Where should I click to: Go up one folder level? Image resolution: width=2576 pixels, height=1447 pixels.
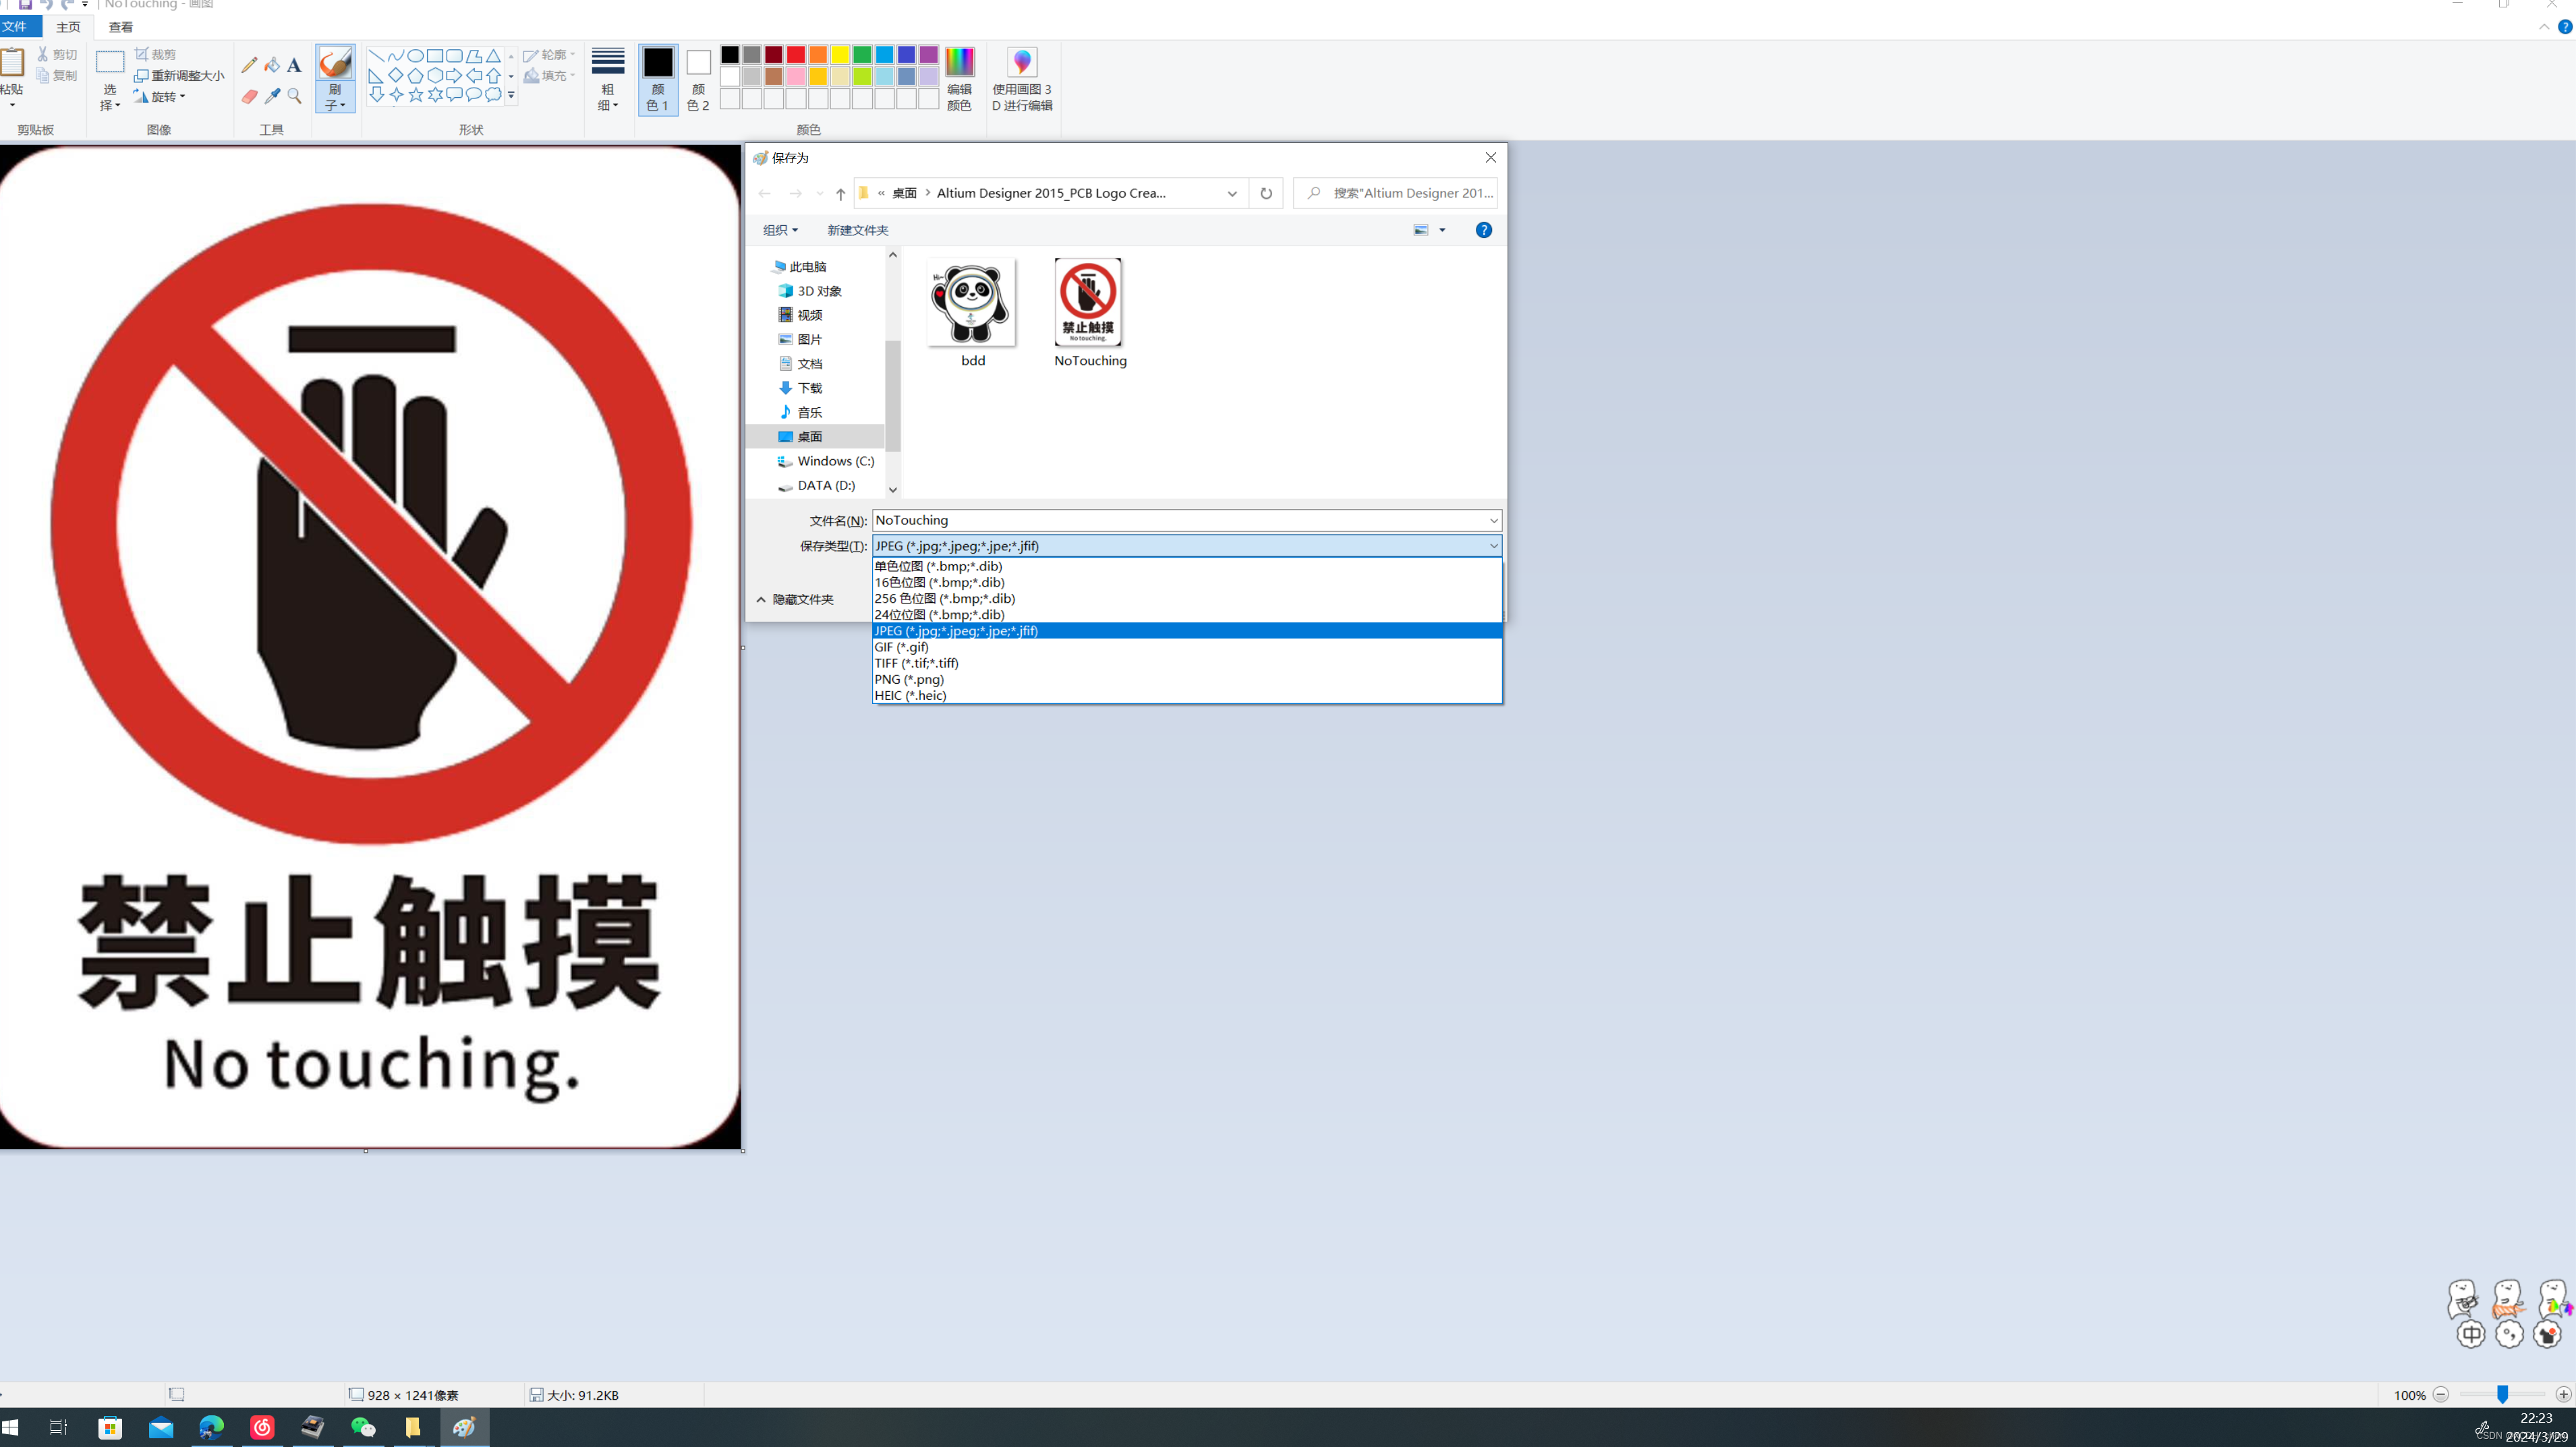point(840,194)
